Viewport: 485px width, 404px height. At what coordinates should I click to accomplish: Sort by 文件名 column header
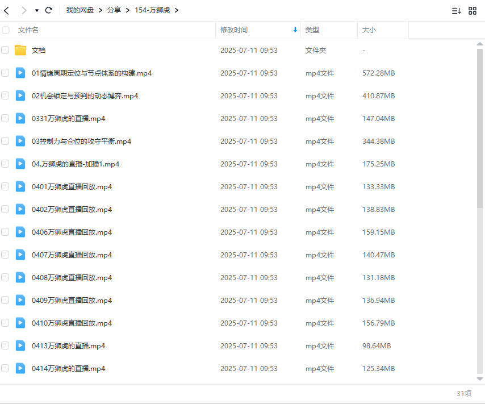pyautogui.click(x=28, y=30)
